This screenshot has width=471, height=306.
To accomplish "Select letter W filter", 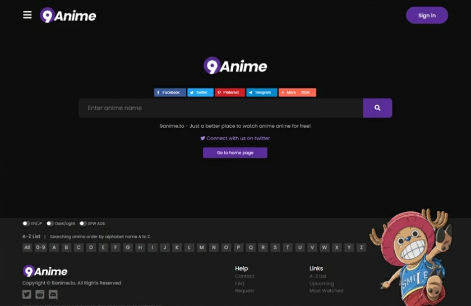I will click(325, 248).
